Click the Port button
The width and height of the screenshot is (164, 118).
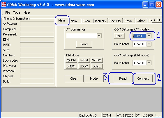tap(119, 36)
